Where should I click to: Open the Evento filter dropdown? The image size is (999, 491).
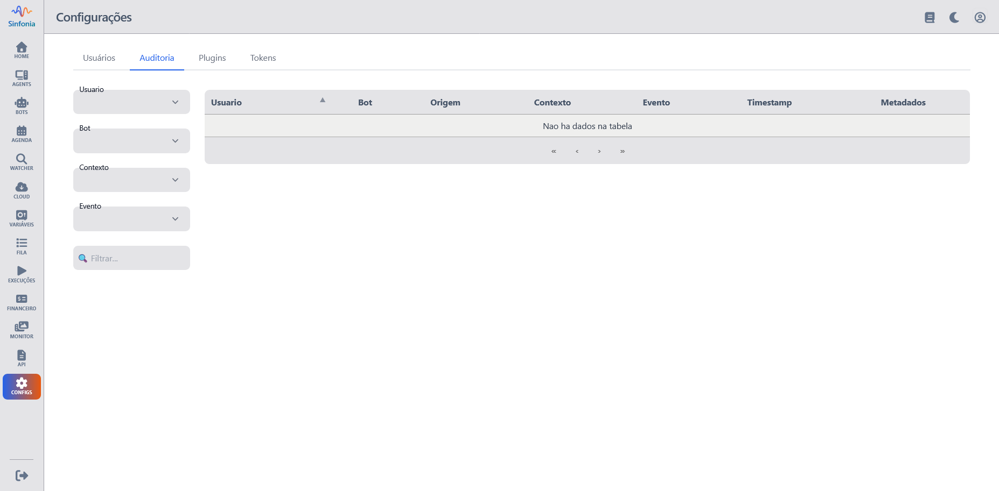(x=131, y=219)
